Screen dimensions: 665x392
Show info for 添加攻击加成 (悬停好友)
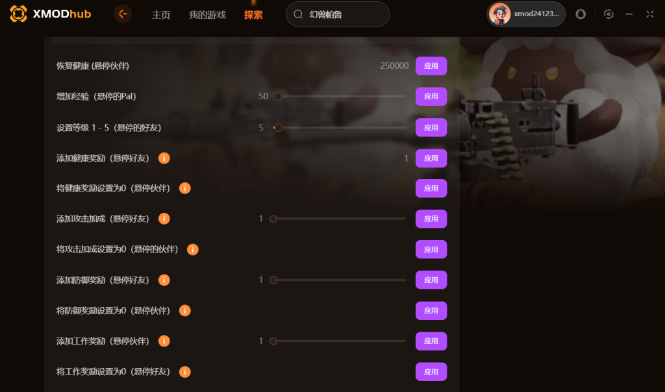pyautogui.click(x=164, y=219)
